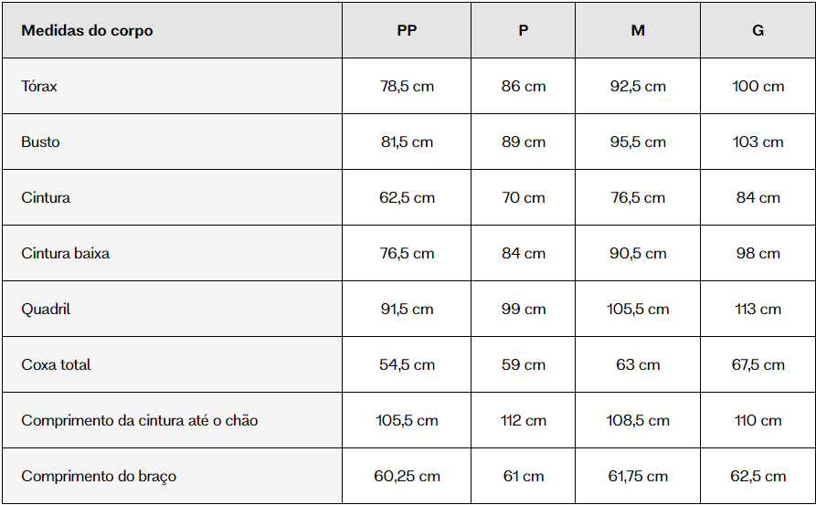The image size is (816, 505).
Task: Select the P size column header
Action: click(523, 30)
